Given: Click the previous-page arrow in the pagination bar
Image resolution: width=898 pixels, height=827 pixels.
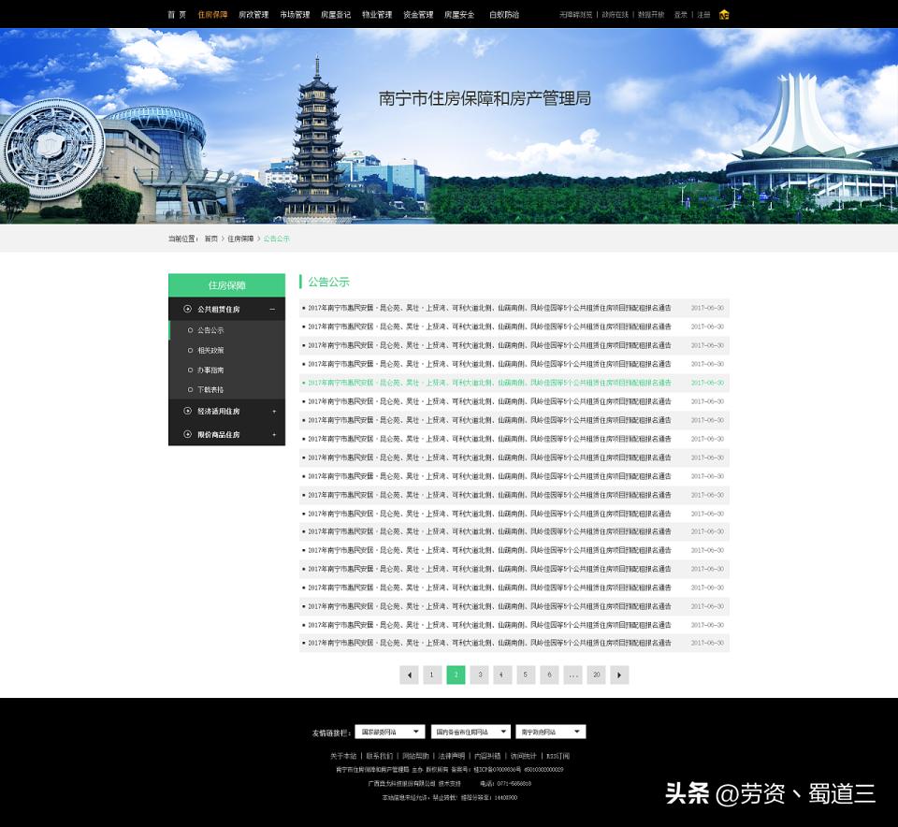Looking at the screenshot, I should pos(409,675).
